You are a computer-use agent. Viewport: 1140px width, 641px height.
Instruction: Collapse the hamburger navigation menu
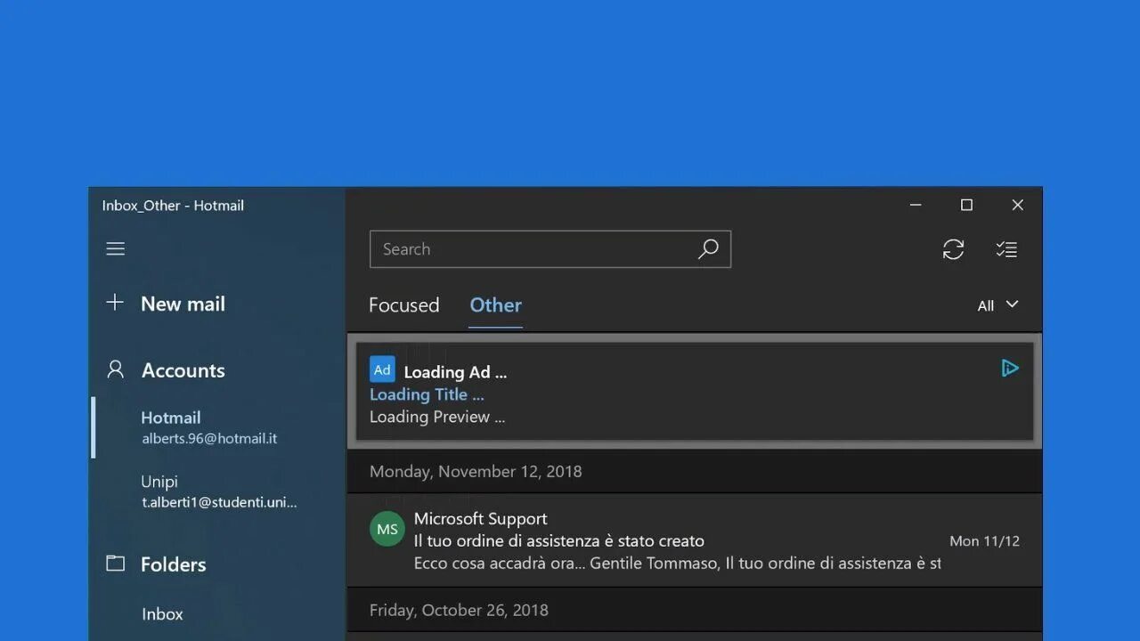pyautogui.click(x=116, y=249)
